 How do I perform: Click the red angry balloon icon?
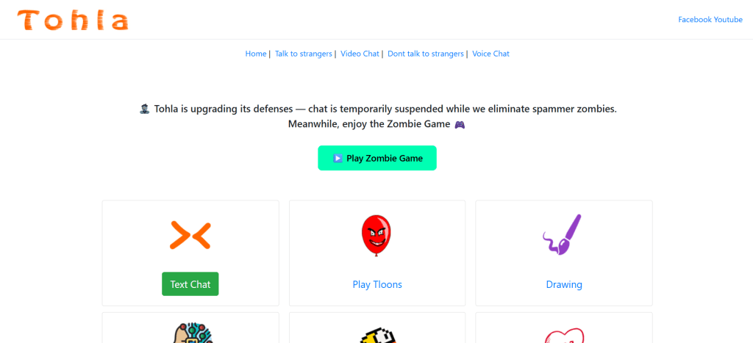pos(376,236)
